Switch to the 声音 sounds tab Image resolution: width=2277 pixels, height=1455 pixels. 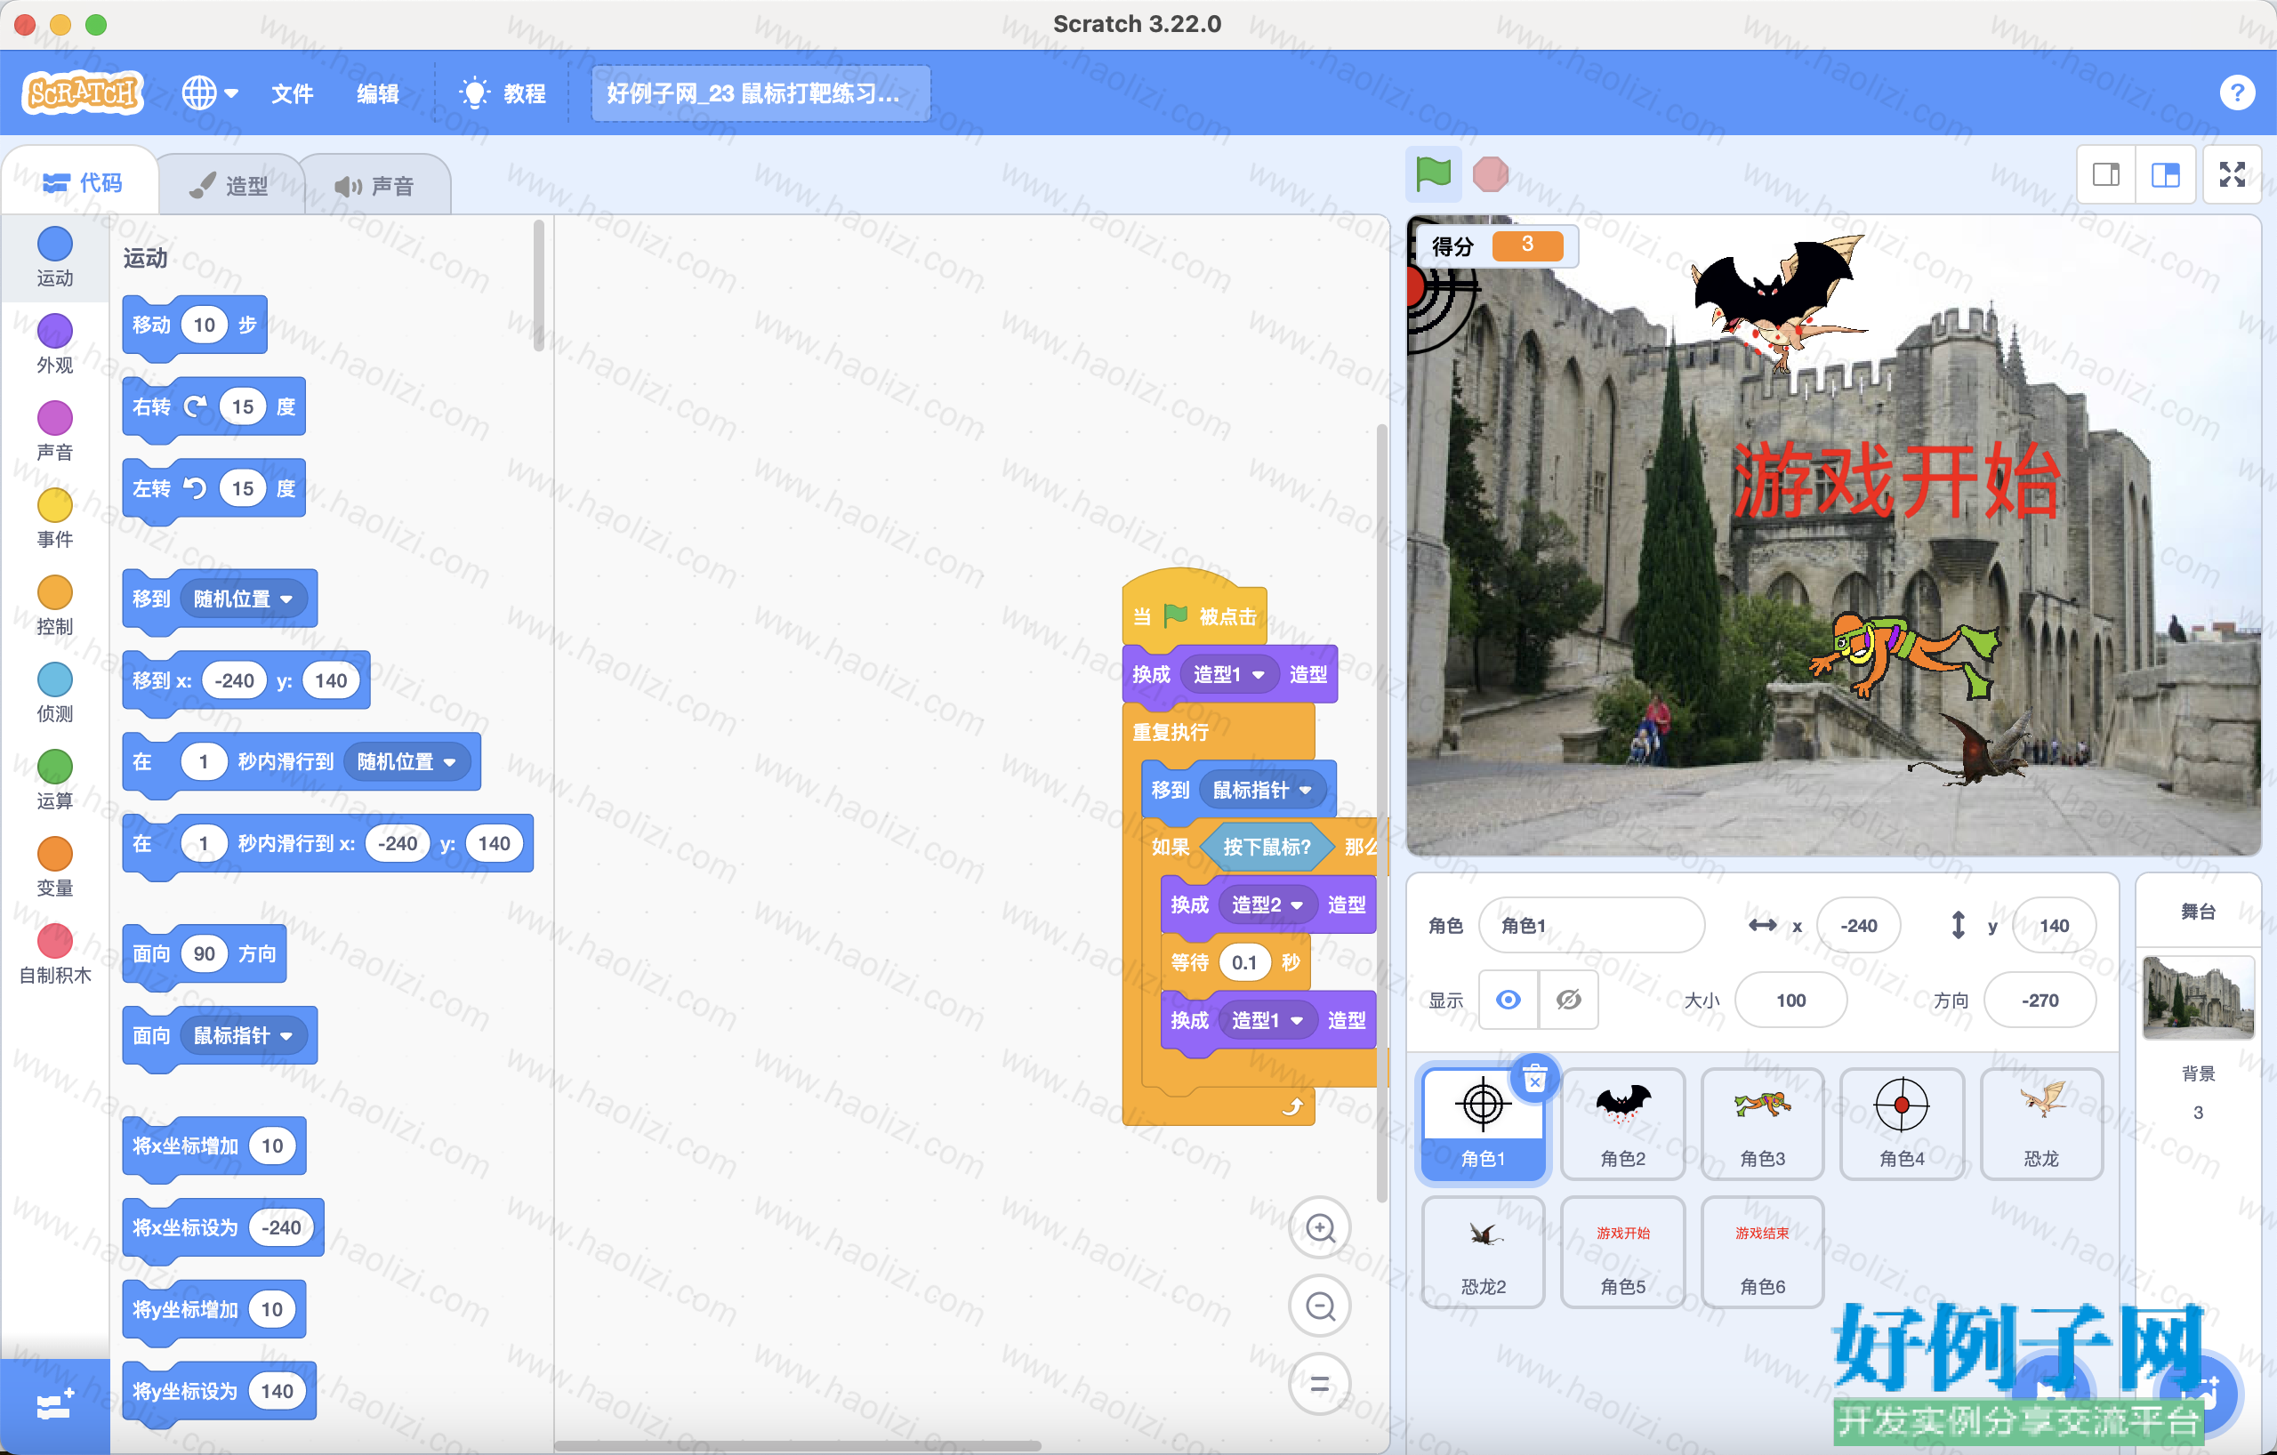coord(375,185)
